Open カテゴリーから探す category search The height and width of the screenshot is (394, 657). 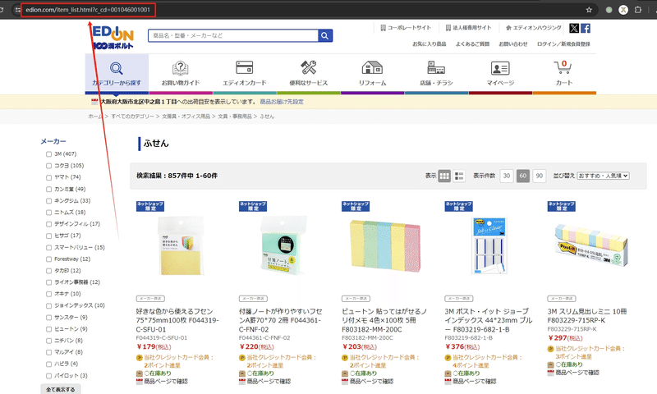(x=117, y=74)
